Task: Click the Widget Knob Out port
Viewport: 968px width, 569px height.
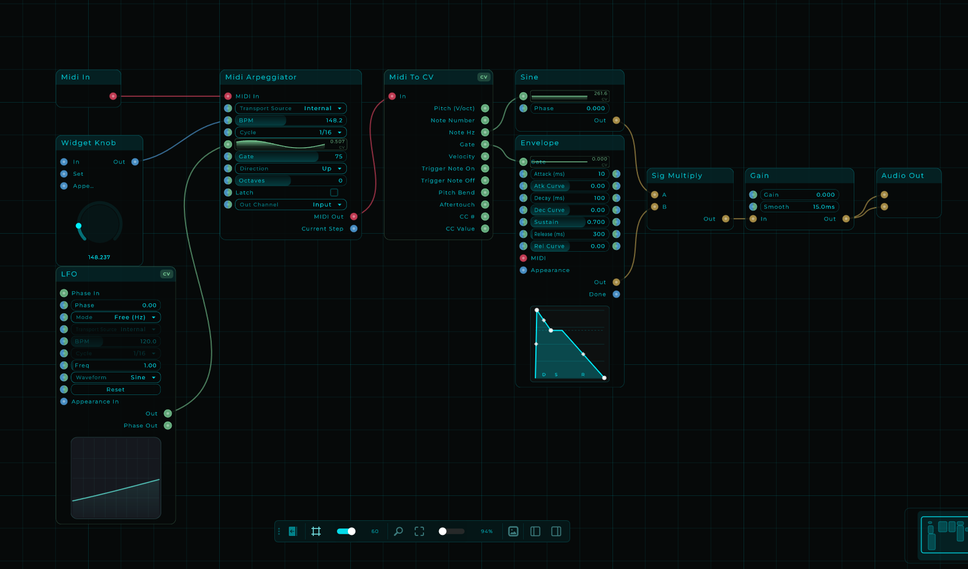Action: [x=135, y=162]
